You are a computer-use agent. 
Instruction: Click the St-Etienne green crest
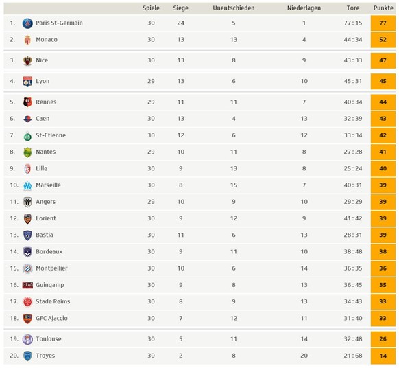[x=27, y=137]
